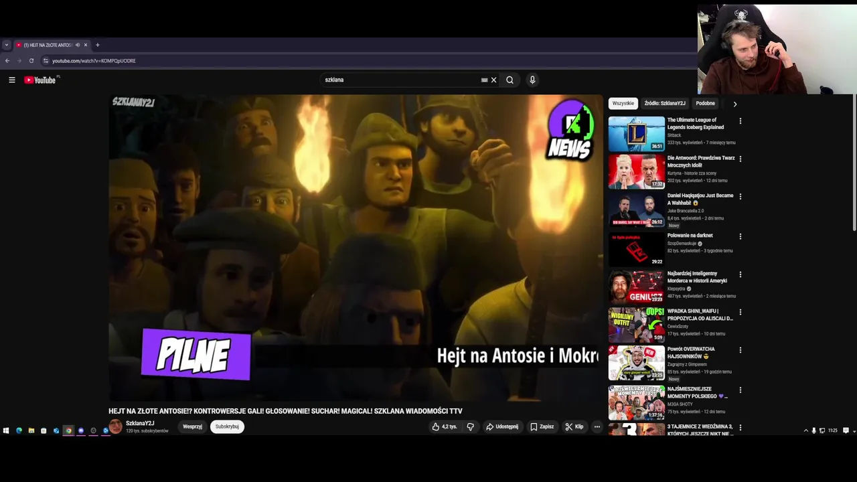Open options for Polowanie na darknet video
The height and width of the screenshot is (482, 857).
pos(740,236)
